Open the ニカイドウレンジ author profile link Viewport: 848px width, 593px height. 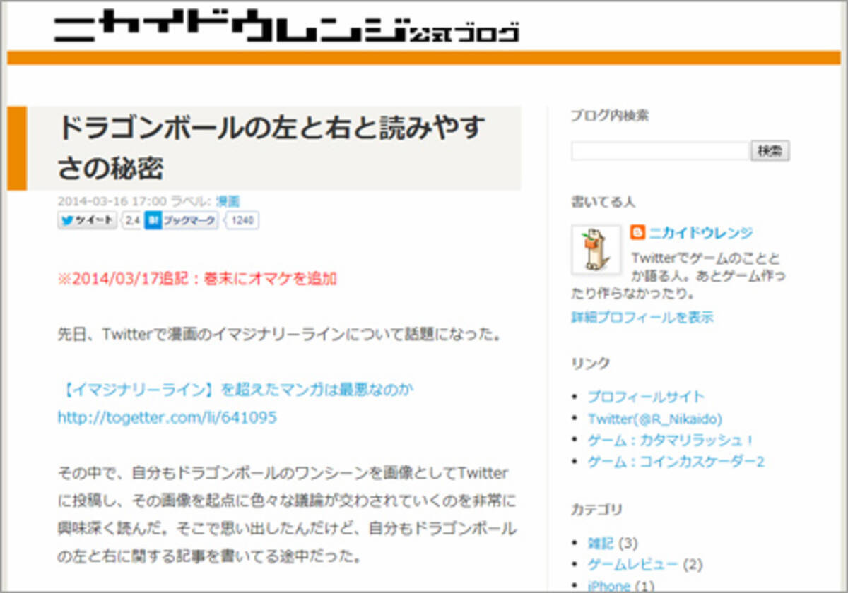click(701, 233)
